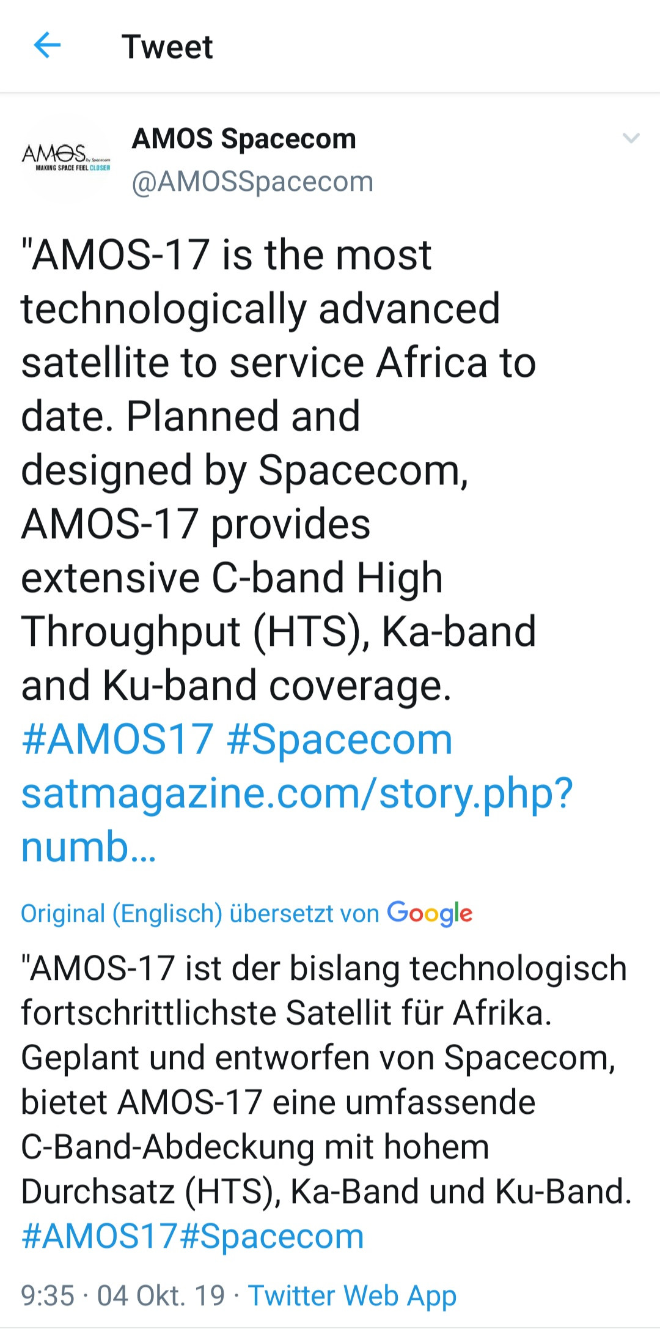Open the AMOS profile logo avatar
This screenshot has height=1334, width=660.
click(66, 159)
